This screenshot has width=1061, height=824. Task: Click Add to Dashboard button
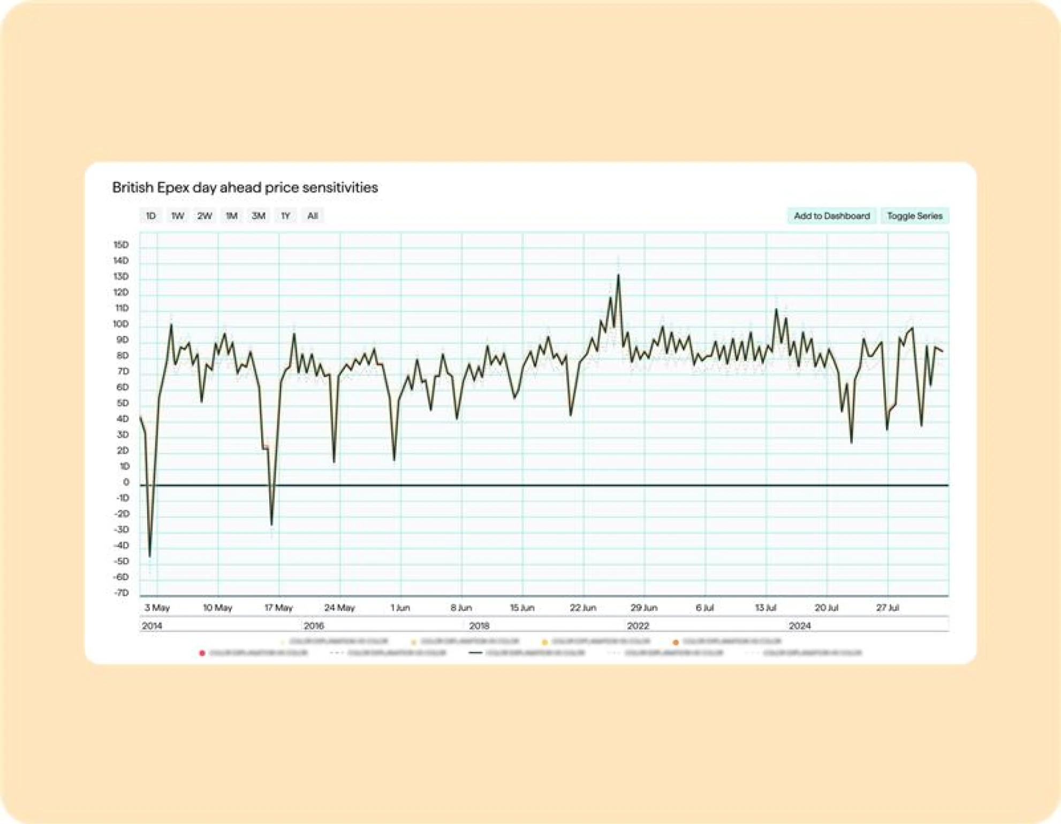click(x=831, y=216)
